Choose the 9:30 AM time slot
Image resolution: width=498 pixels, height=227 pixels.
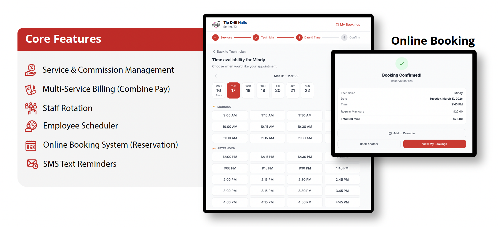(305, 115)
